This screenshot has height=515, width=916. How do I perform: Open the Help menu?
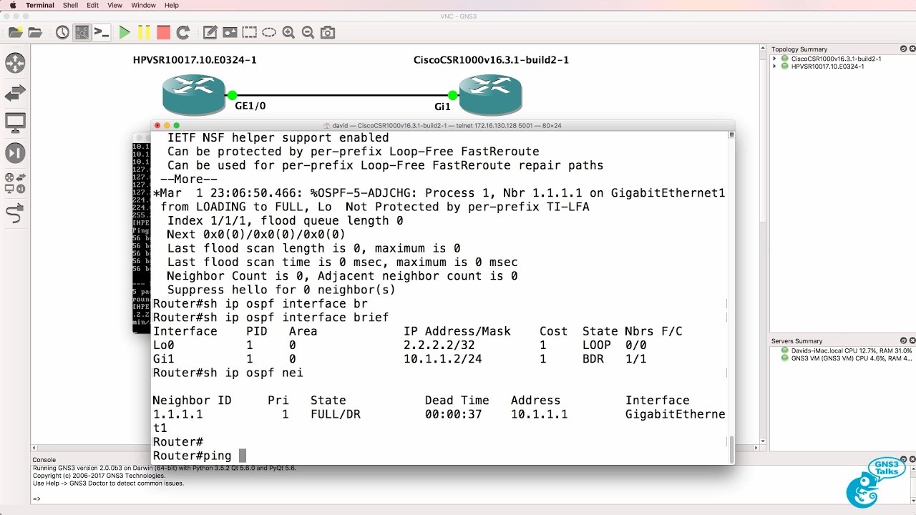(172, 5)
